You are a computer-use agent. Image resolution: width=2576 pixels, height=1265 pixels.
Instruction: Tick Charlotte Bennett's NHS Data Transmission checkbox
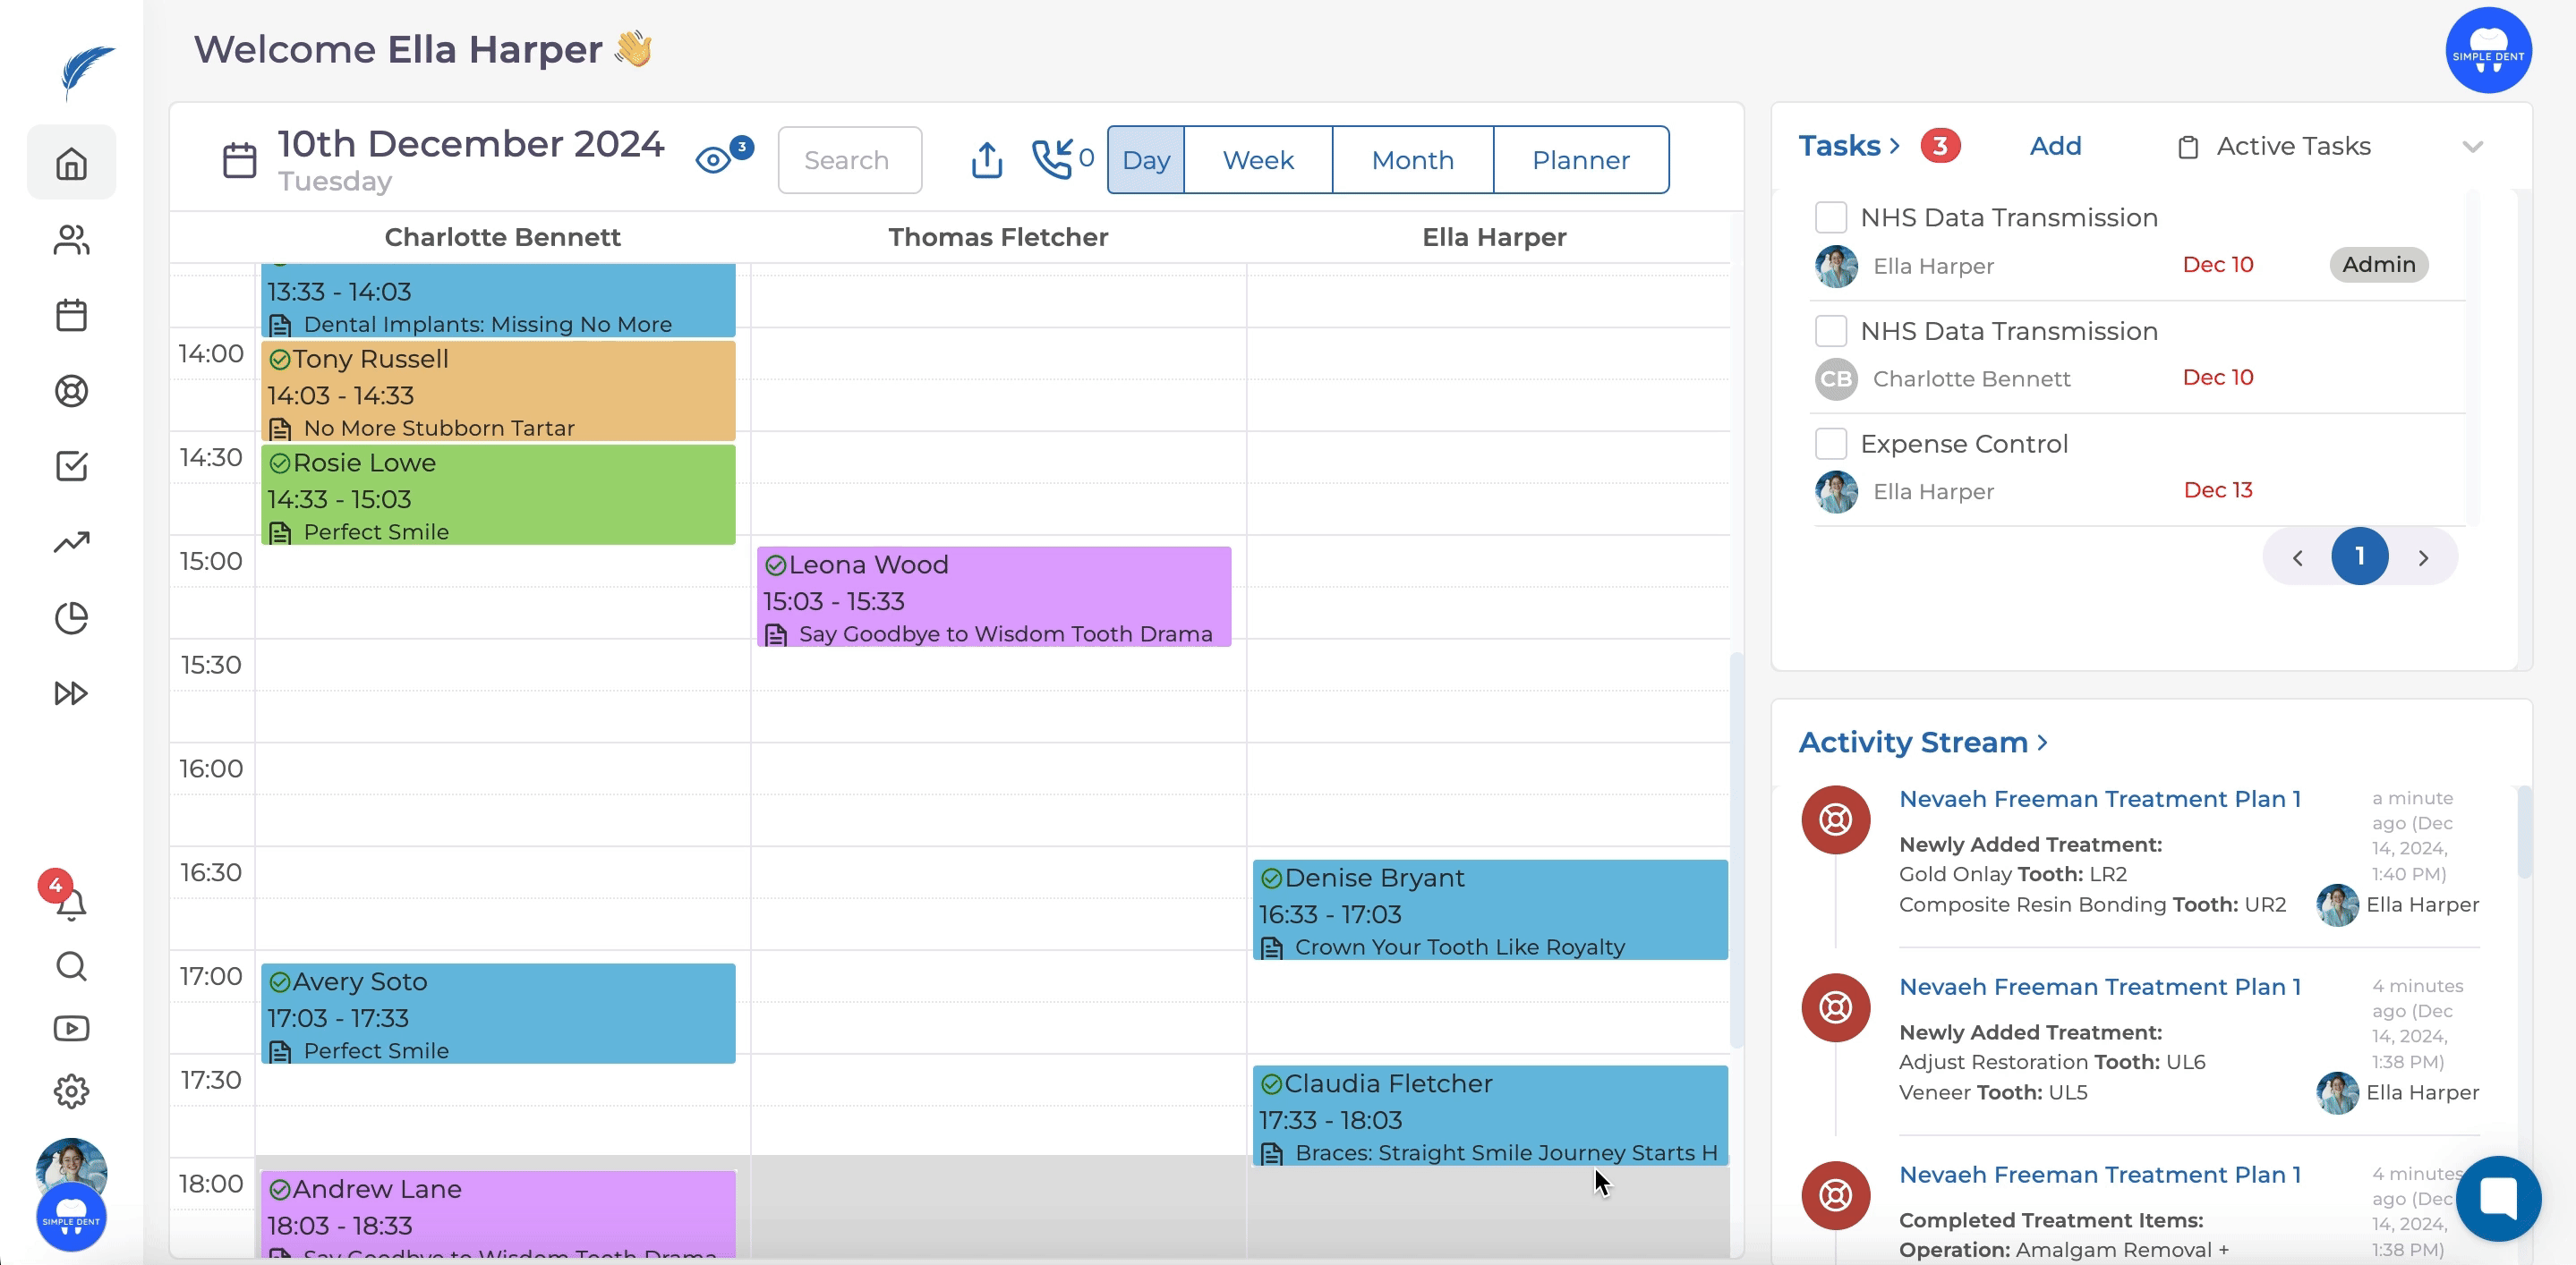click(1830, 331)
